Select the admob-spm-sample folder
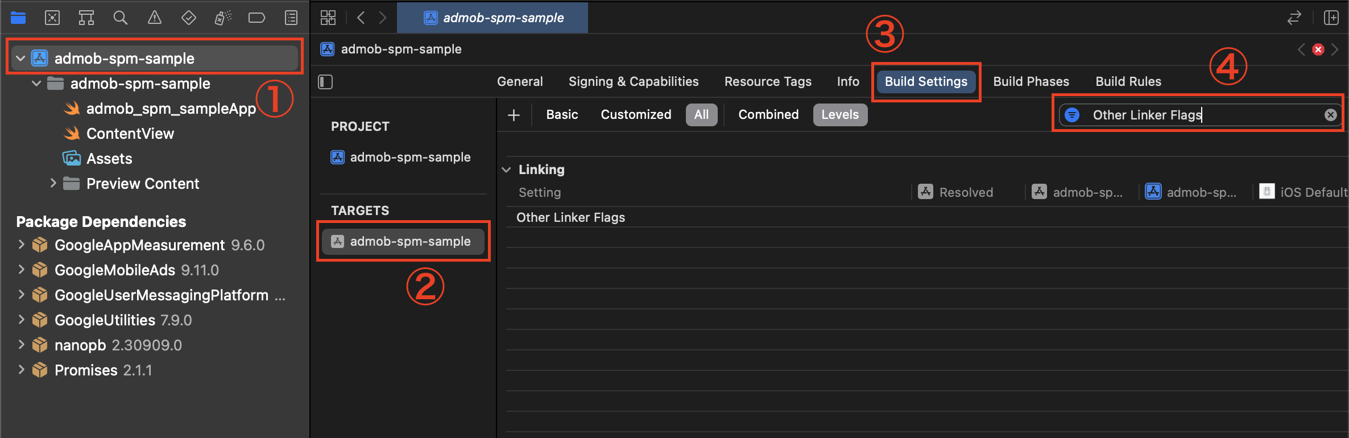1349x438 pixels. [x=140, y=84]
